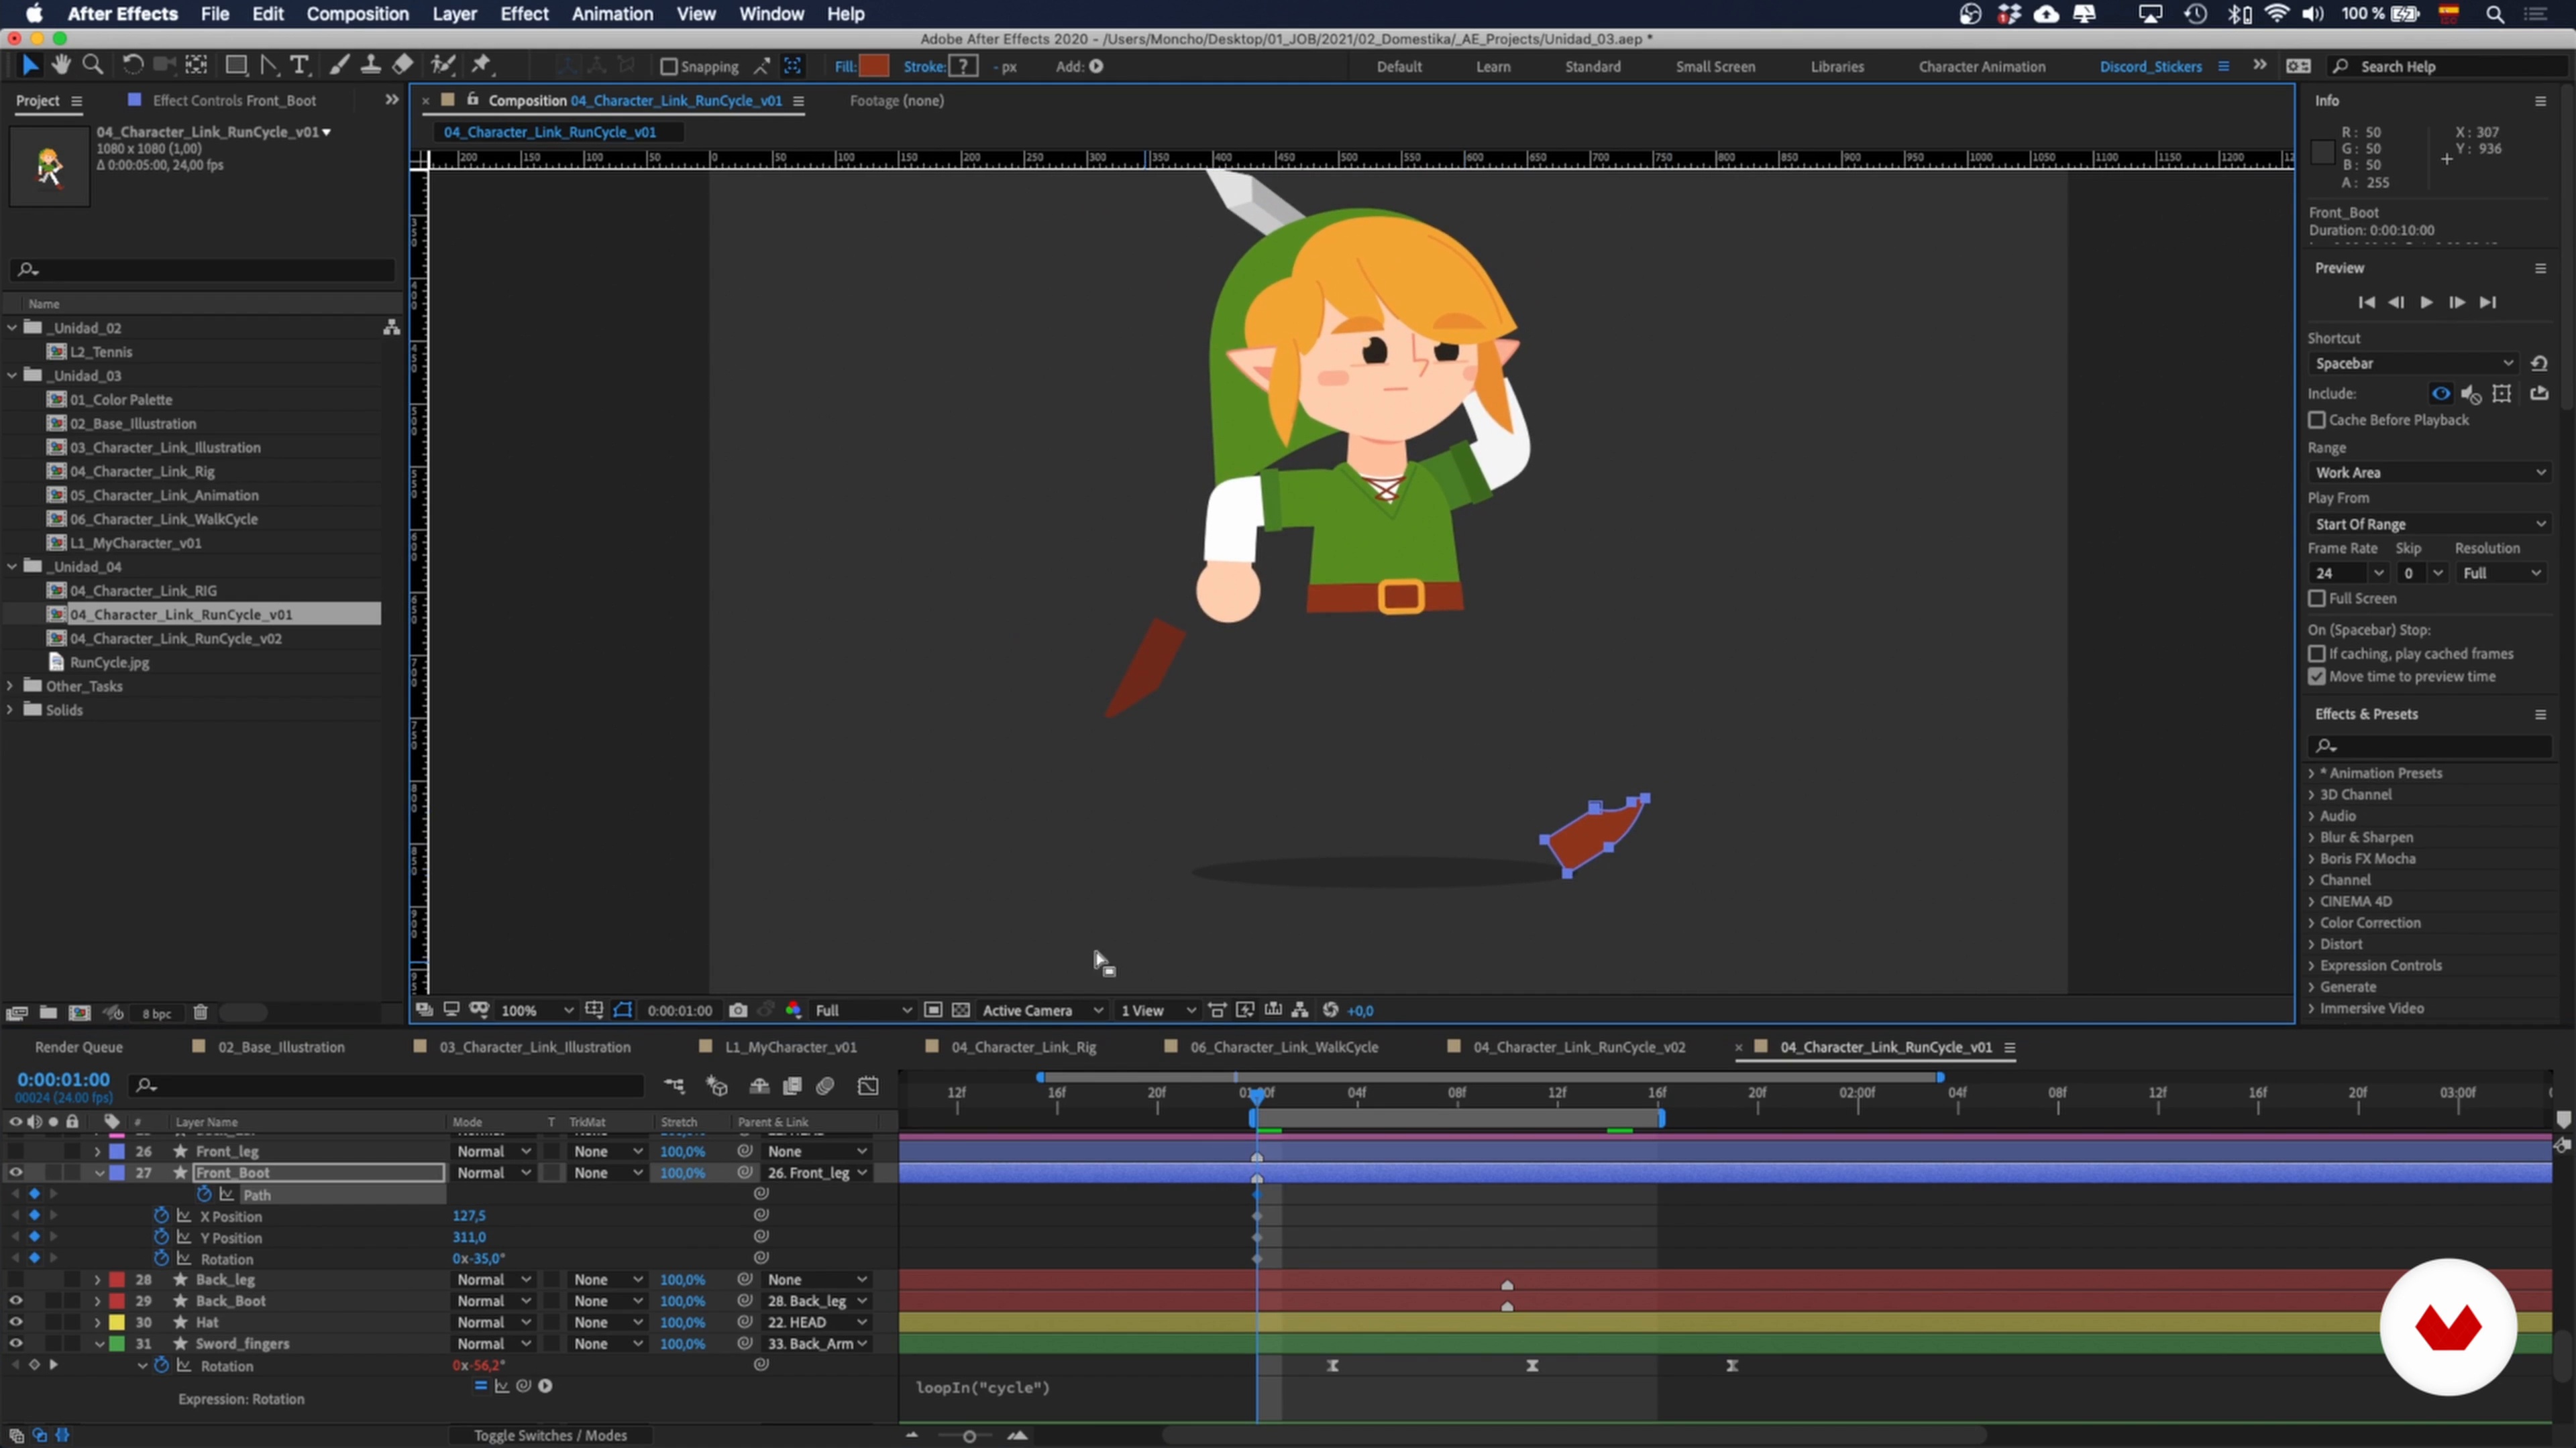Select the Clone Stamp tool
The image size is (2576, 1448).
tap(371, 65)
